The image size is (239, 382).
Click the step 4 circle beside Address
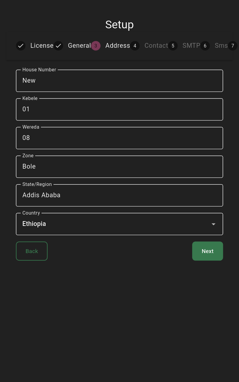(x=135, y=46)
